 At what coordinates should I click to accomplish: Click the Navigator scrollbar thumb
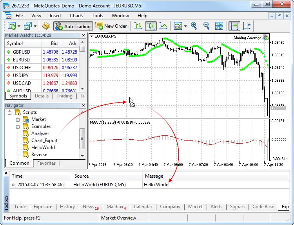coord(82,139)
